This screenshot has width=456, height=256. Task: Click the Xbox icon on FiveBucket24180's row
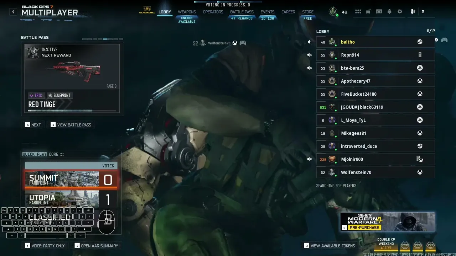coord(420,94)
